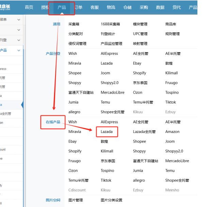Choose Wish under 产品刊登
210x207 pixels.
click(72, 53)
